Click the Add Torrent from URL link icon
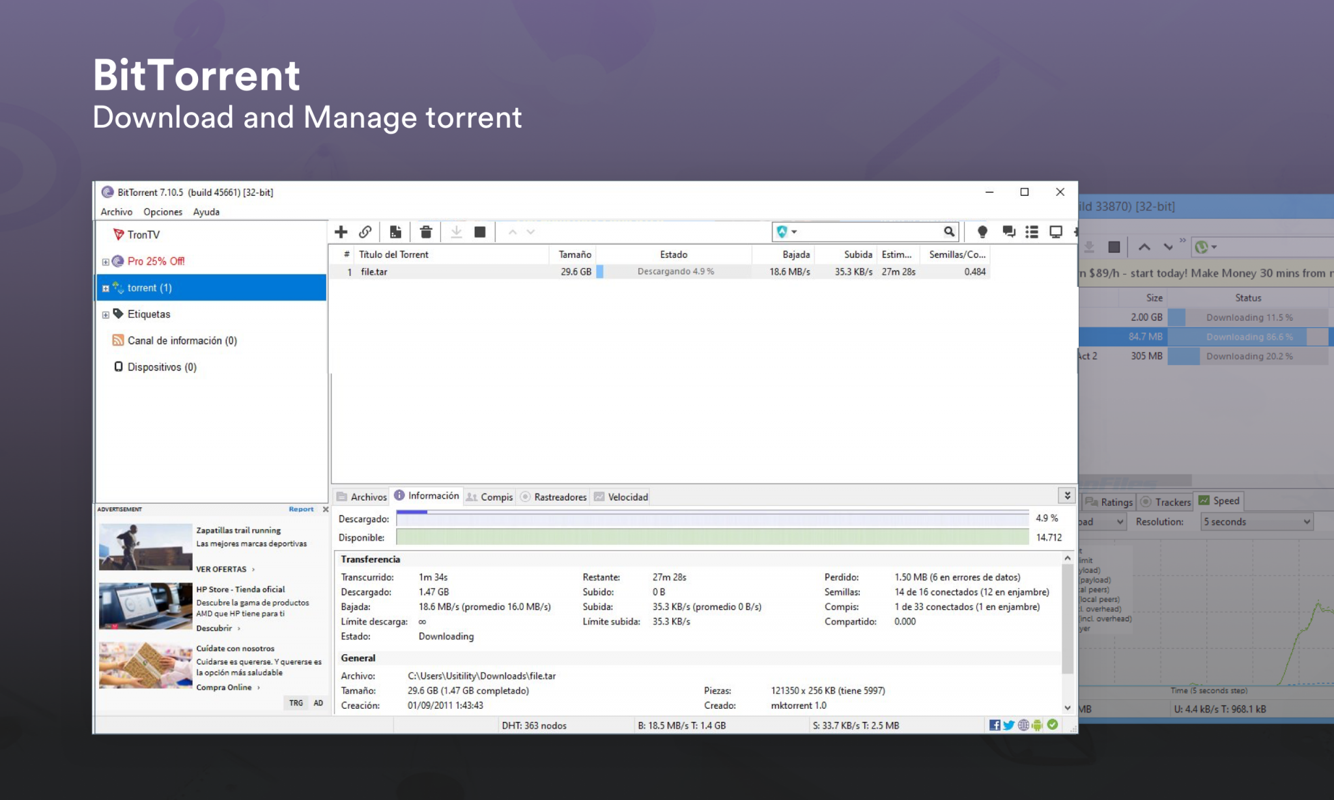This screenshot has height=800, width=1334. coord(365,232)
